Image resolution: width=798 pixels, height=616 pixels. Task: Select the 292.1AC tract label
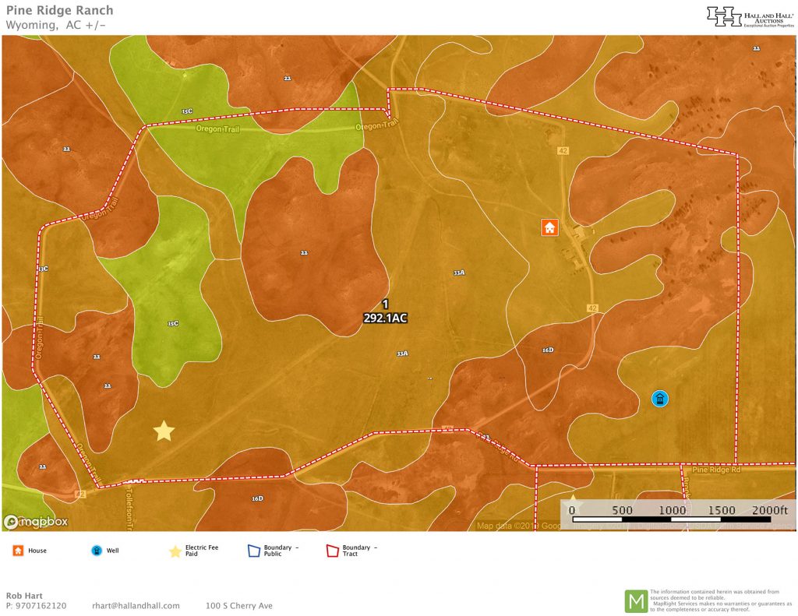(x=385, y=318)
